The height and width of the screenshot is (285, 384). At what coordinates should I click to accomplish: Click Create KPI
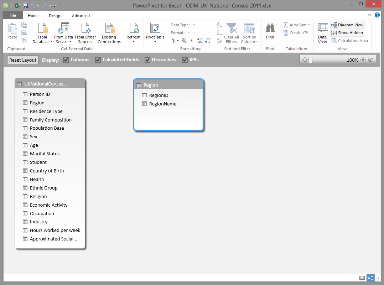pyautogui.click(x=295, y=33)
